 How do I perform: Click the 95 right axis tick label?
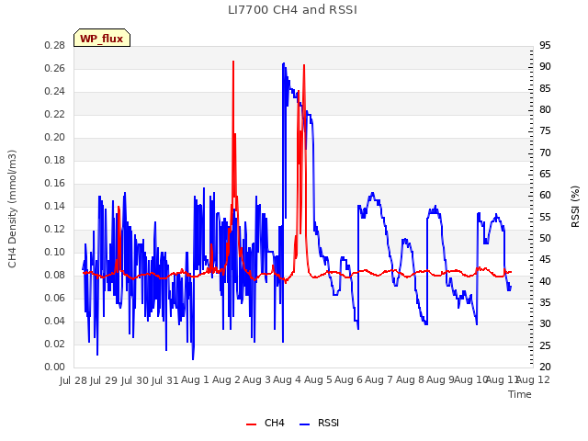[x=545, y=45]
